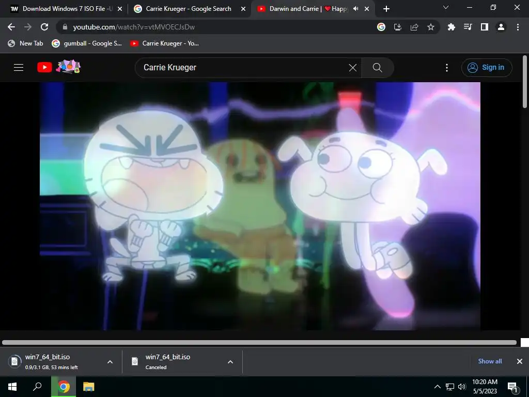Open media controls icon in Chrome toolbar
Screen dimensions: 529x397
468,27
